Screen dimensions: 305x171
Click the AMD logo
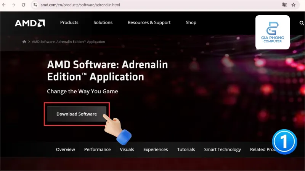coord(30,23)
